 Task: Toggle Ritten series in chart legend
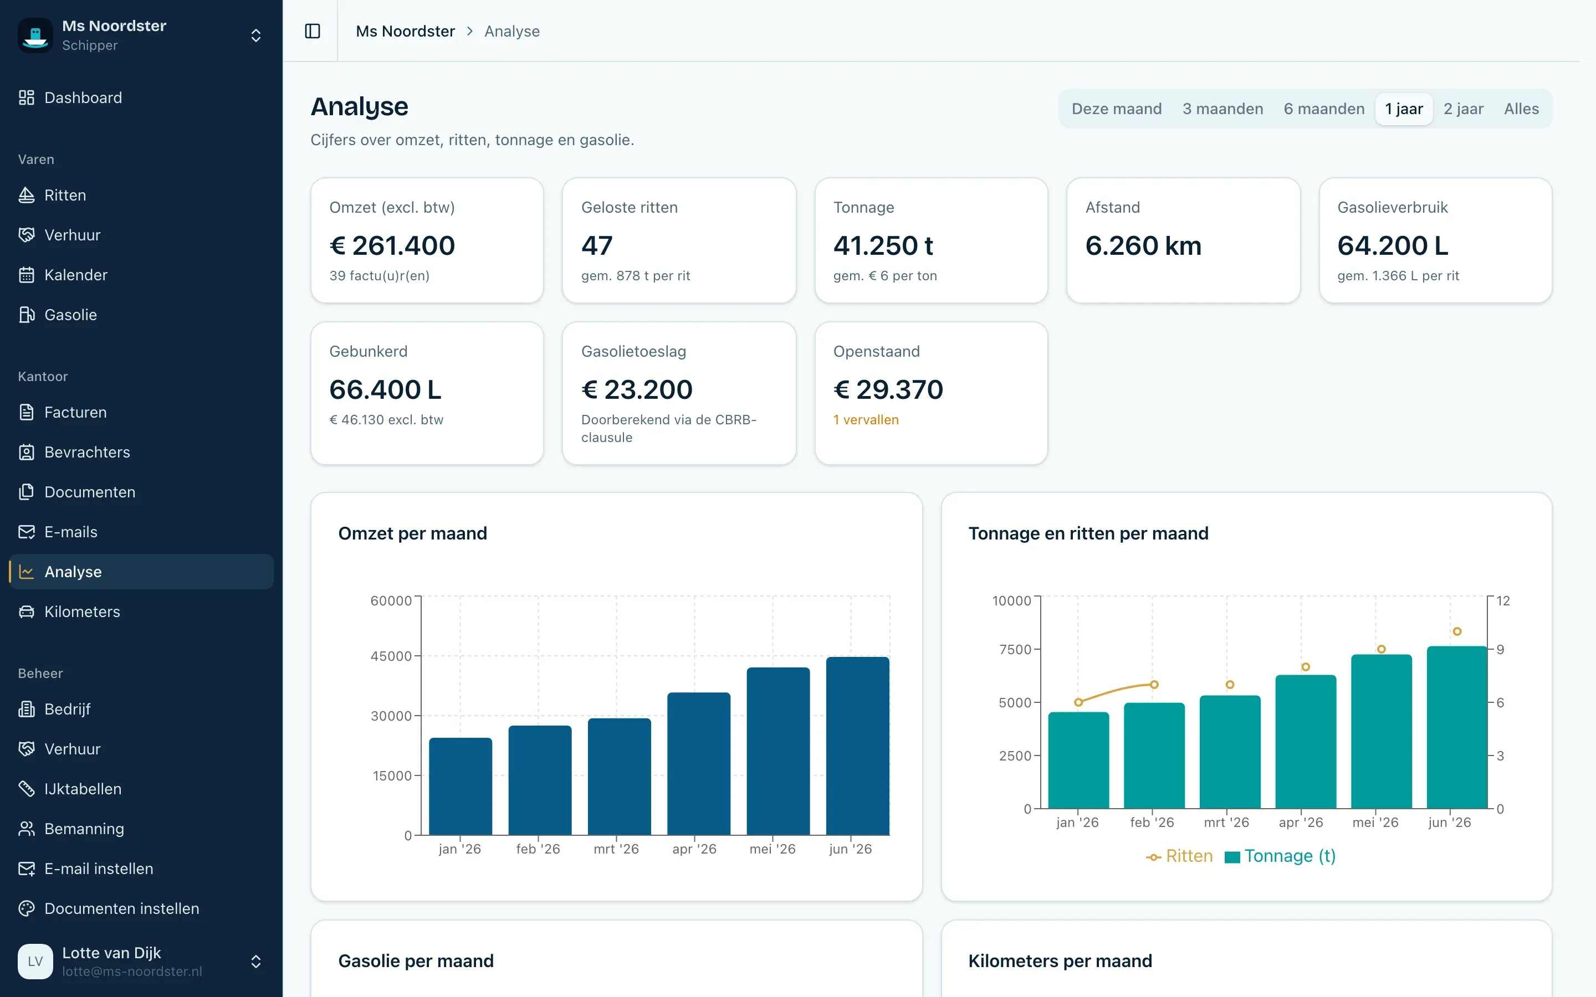(x=1179, y=856)
